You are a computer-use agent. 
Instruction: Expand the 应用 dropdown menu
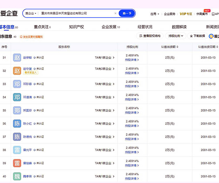click(x=155, y=14)
